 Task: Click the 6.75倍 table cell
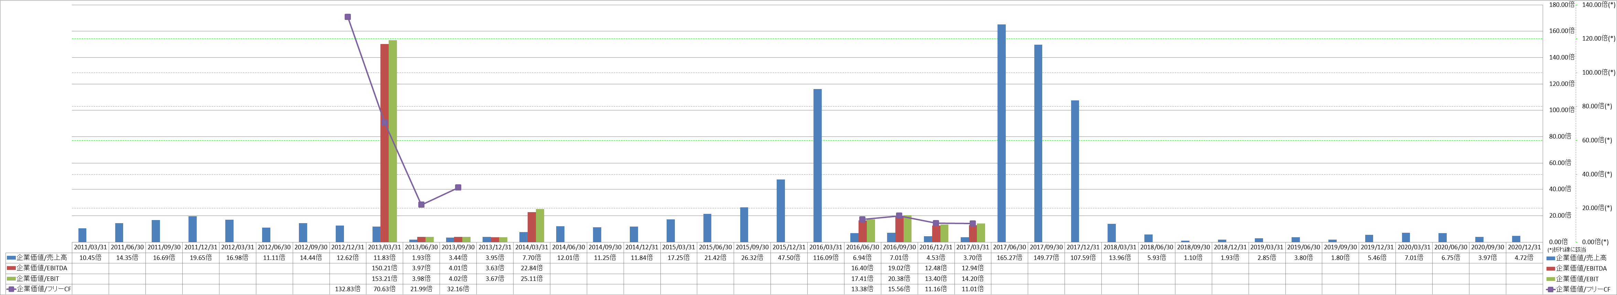tap(1451, 258)
